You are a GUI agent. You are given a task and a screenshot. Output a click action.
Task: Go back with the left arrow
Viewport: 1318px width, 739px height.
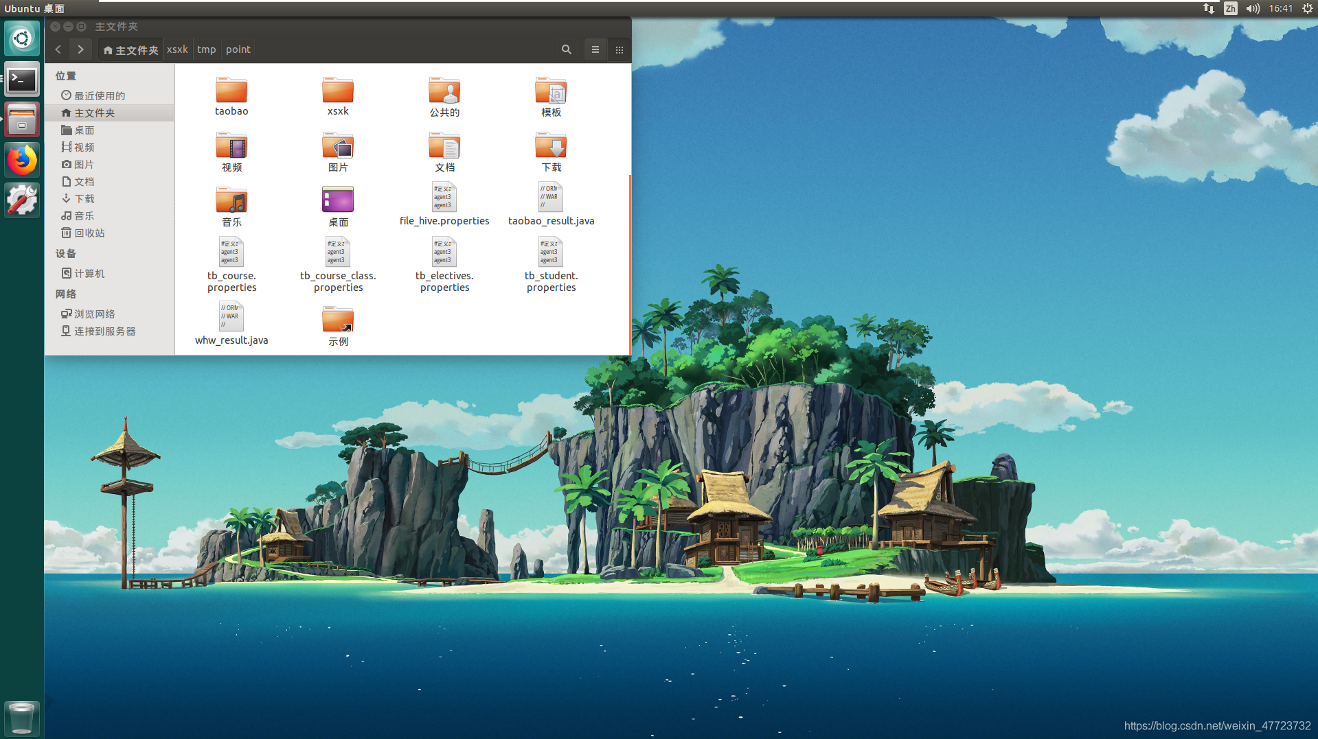[58, 49]
